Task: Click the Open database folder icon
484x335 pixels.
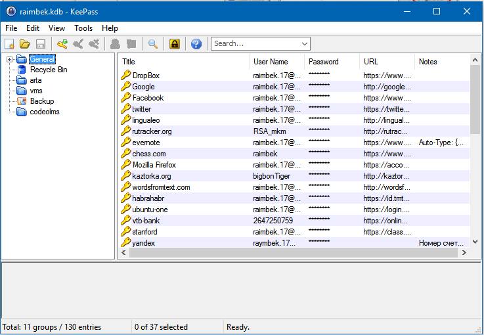Action: [x=25, y=44]
